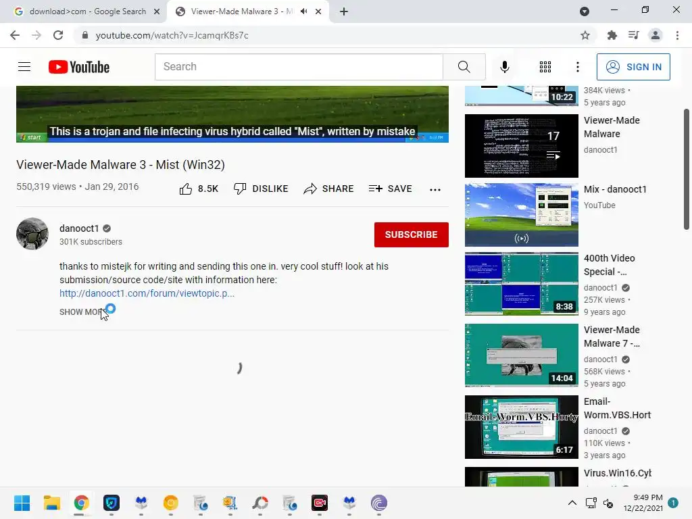Open the YouTube hamburger guide menu
The height and width of the screenshot is (519, 692).
coord(24,67)
